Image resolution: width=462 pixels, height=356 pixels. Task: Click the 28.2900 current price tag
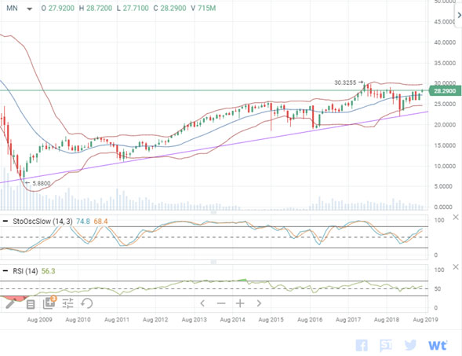[x=445, y=91]
